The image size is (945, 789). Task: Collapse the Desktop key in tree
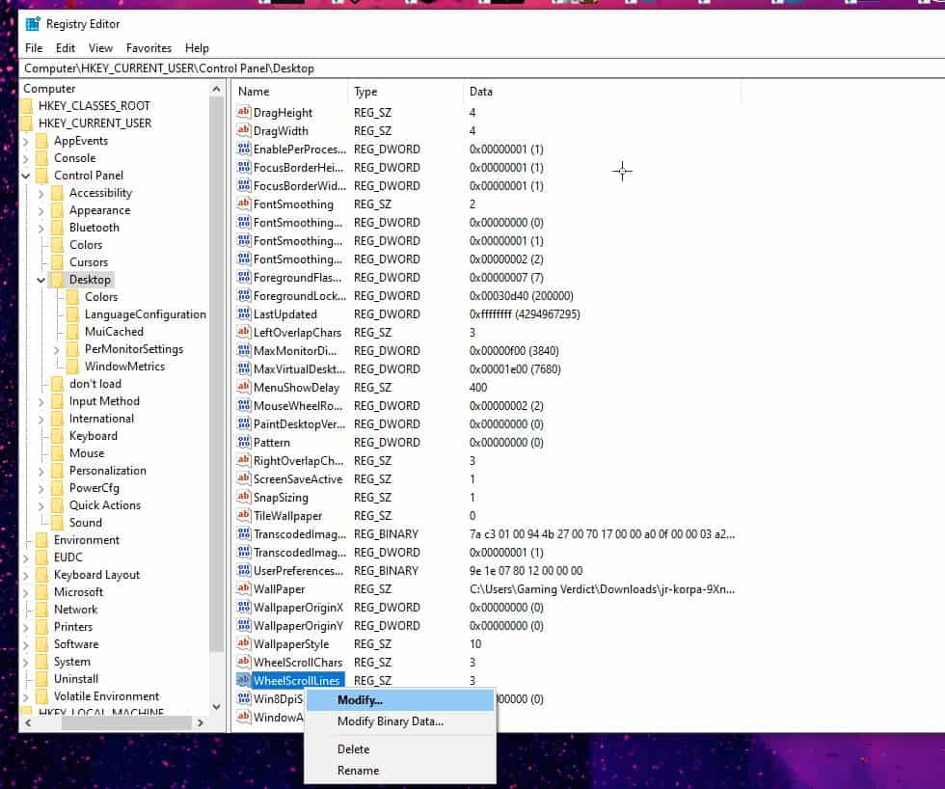point(41,280)
